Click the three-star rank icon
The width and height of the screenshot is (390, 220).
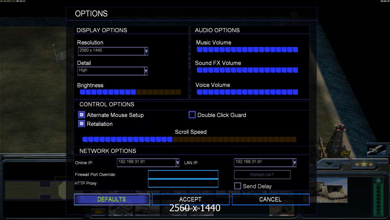coord(364,164)
